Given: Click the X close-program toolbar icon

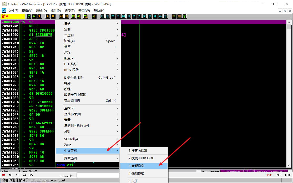Looking at the screenshot, I should click(39, 16).
